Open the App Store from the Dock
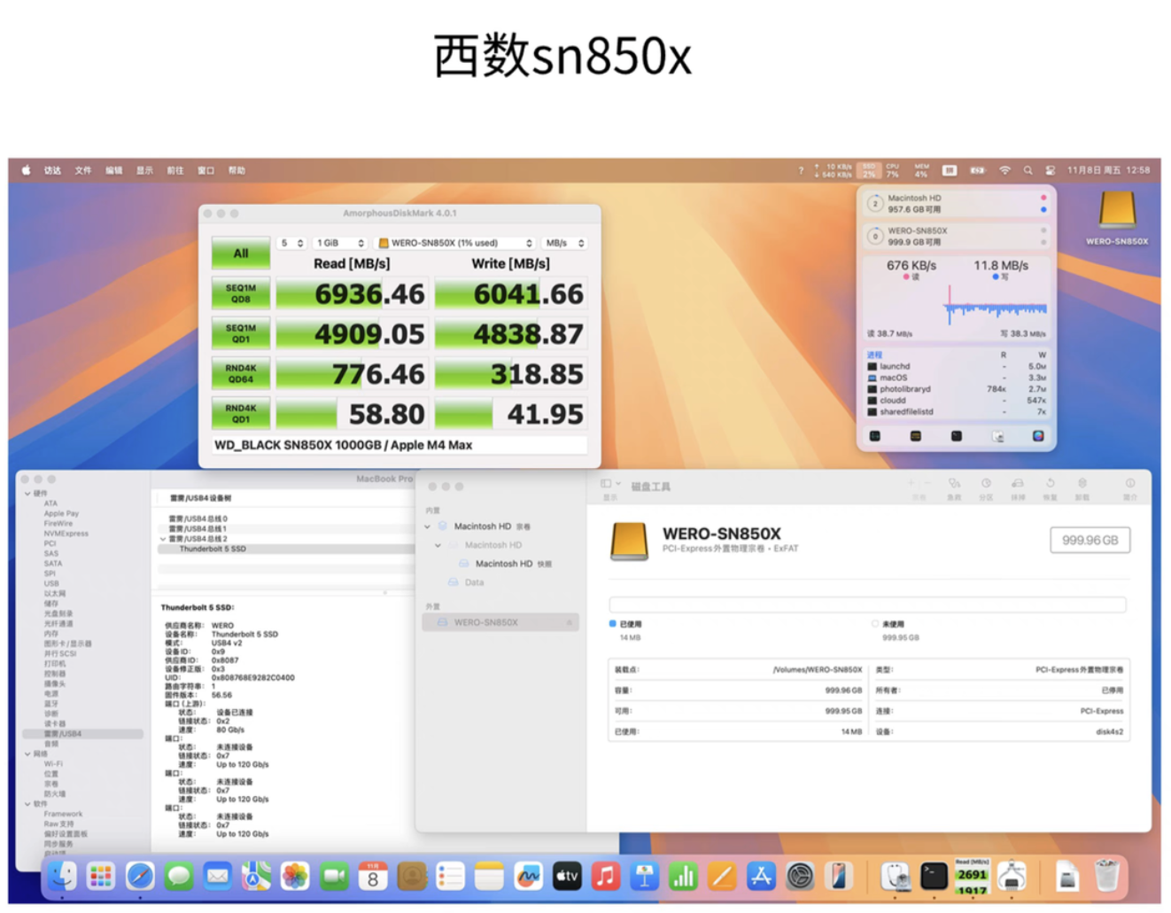 coord(761,877)
